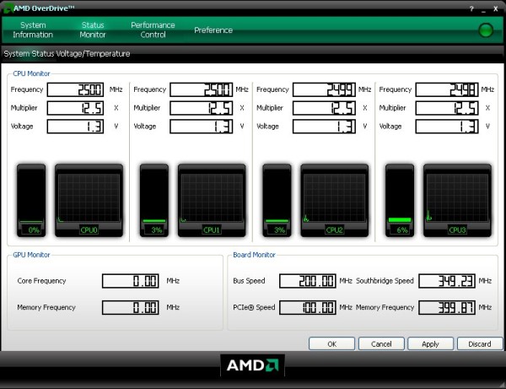Screen dimensions: 506x389
Task: Select the CPU1 multiplier readout
Action: [201, 108]
